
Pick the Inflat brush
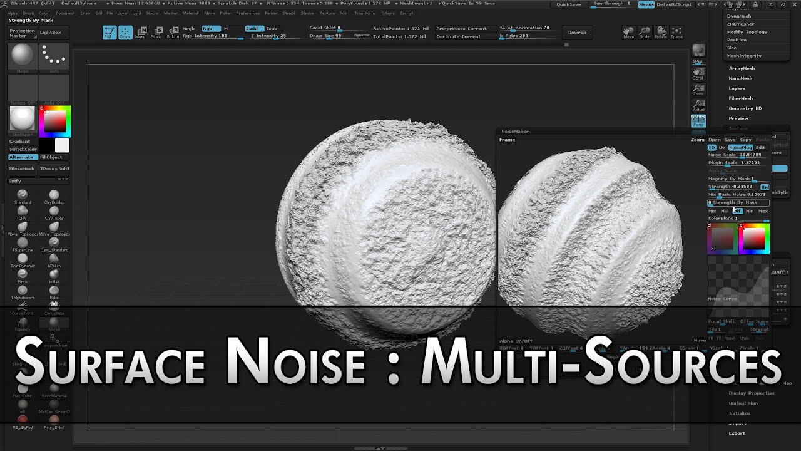pos(54,276)
